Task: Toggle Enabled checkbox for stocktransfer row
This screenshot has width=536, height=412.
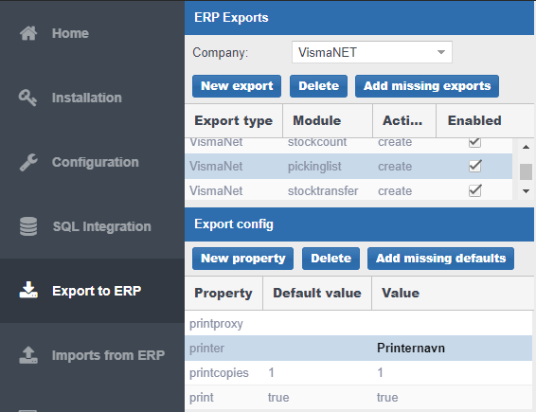Action: (x=475, y=190)
